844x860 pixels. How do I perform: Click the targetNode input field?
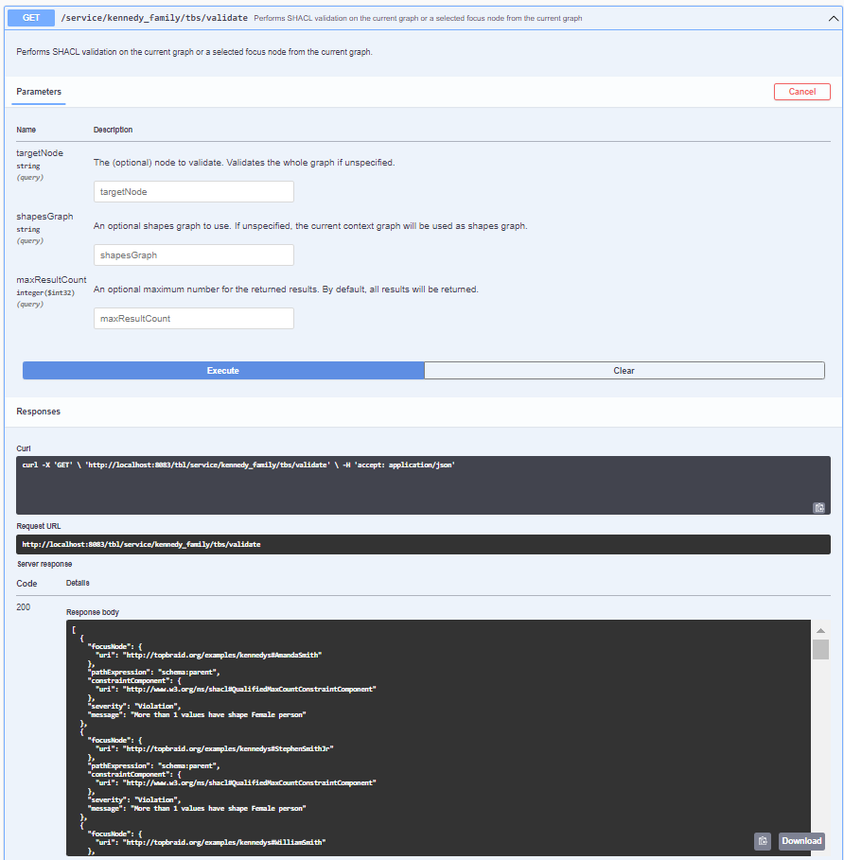pyautogui.click(x=193, y=191)
